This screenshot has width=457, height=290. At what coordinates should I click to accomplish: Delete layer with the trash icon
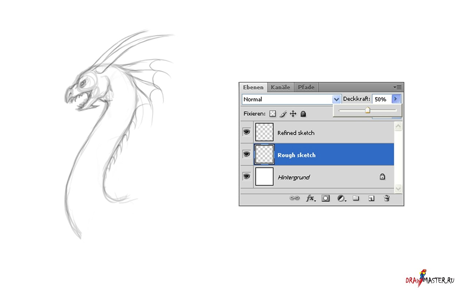(x=387, y=198)
